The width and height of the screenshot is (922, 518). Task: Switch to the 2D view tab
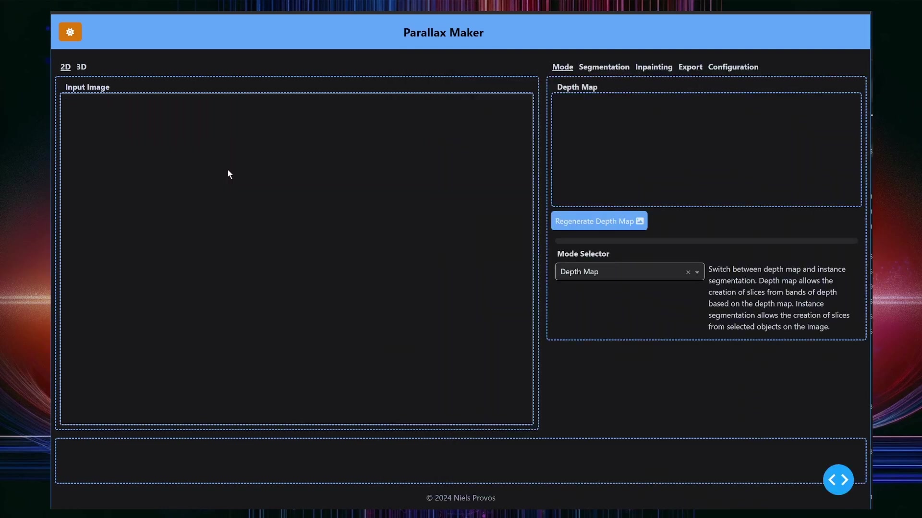click(65, 67)
